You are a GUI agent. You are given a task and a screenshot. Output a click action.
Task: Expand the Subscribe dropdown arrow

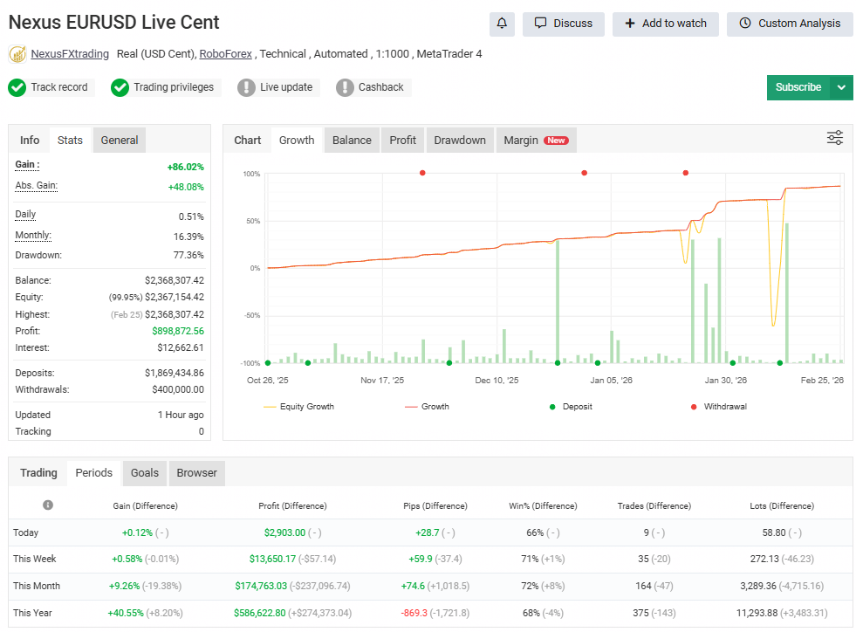pos(842,87)
